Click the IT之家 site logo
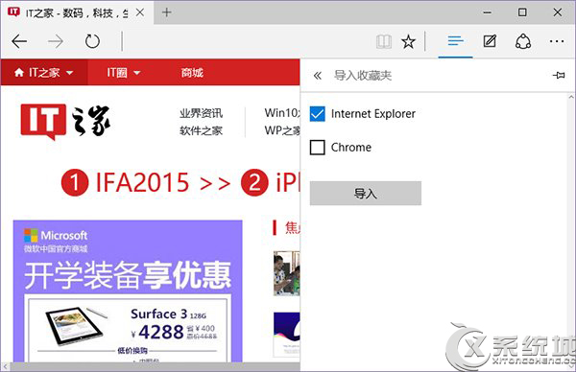 65,122
